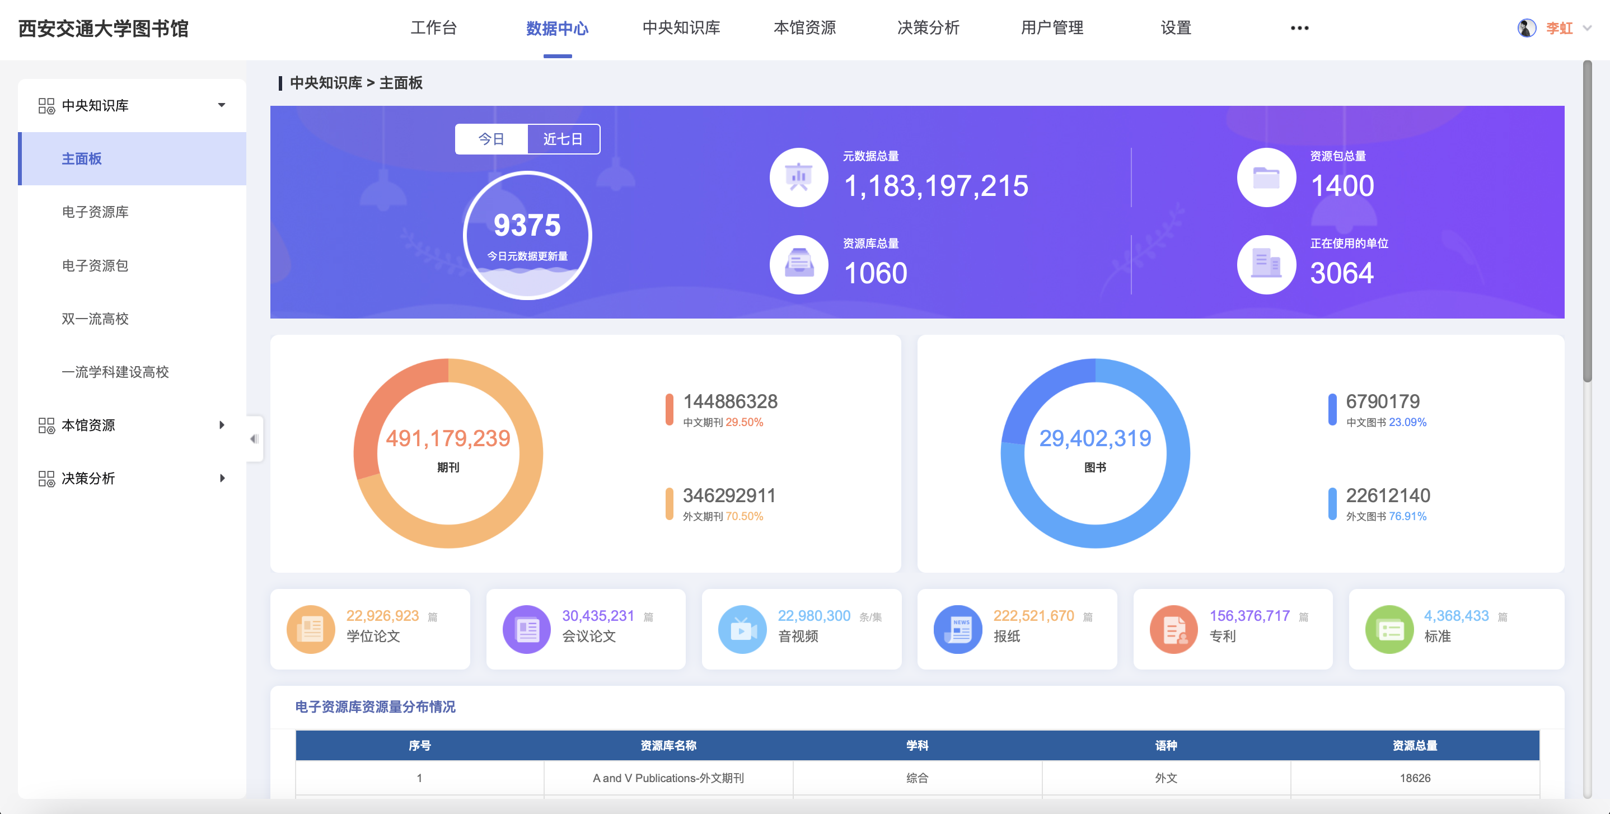
Task: Click the conference paper (会议论文) purple icon
Action: (x=526, y=629)
